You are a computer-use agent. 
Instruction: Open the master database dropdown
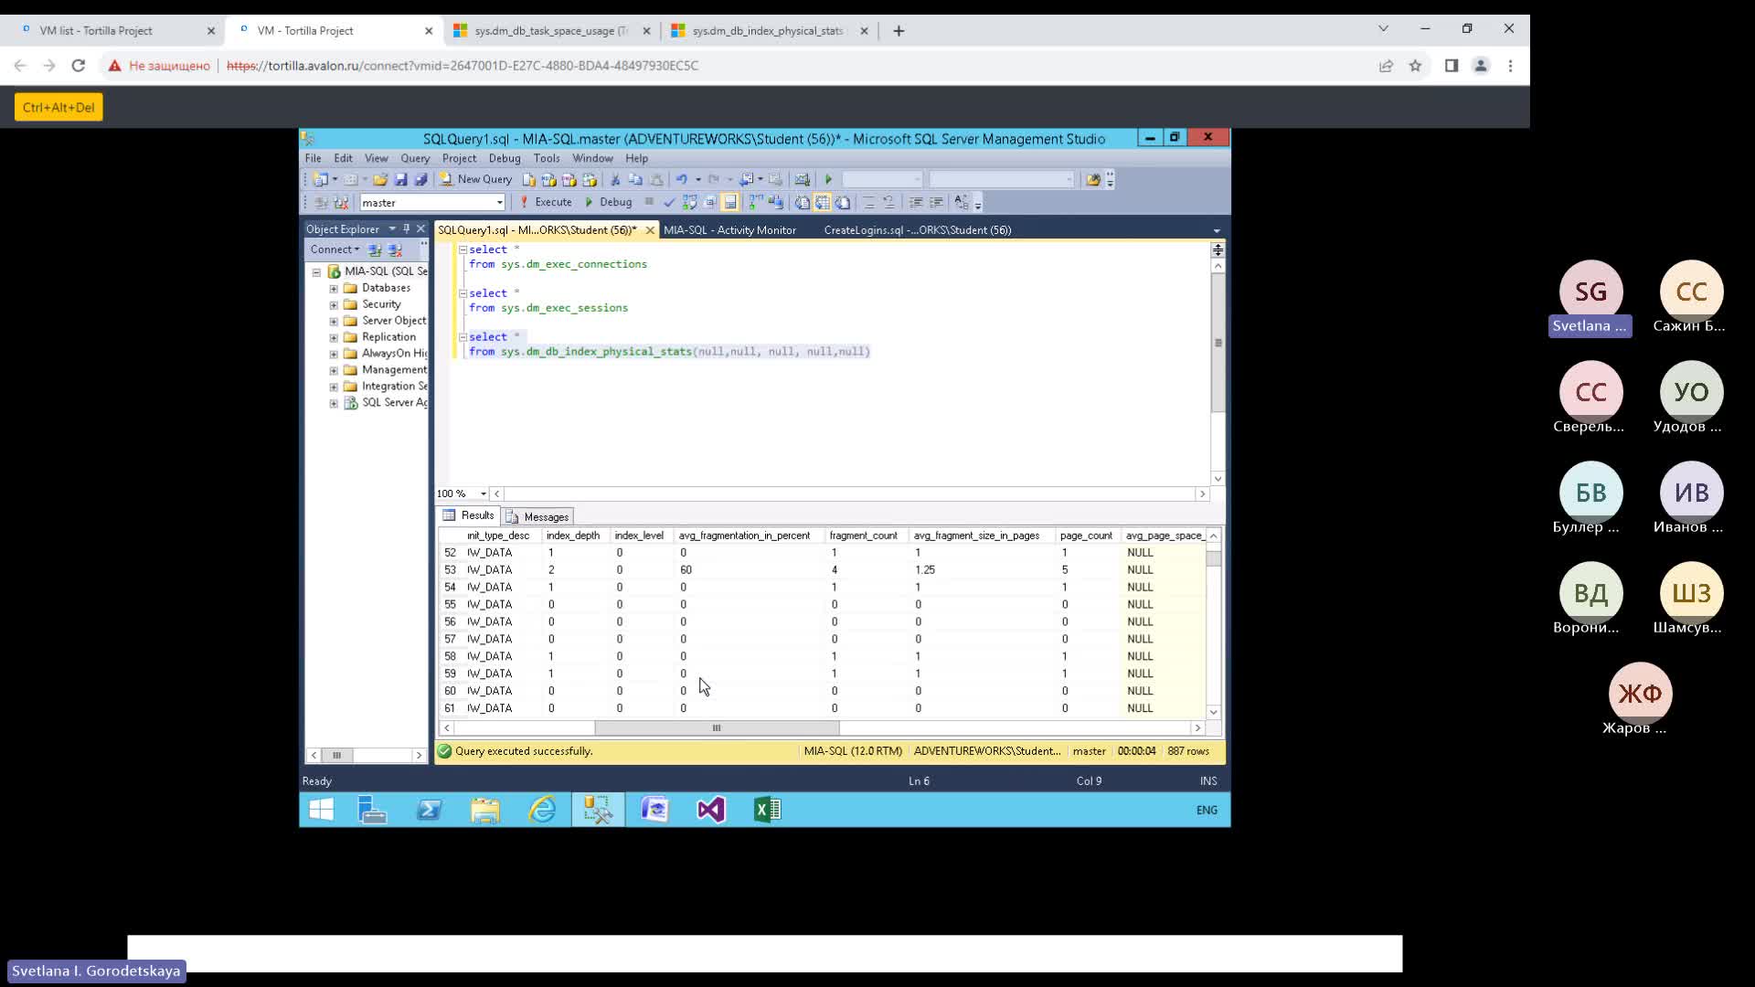coord(499,202)
